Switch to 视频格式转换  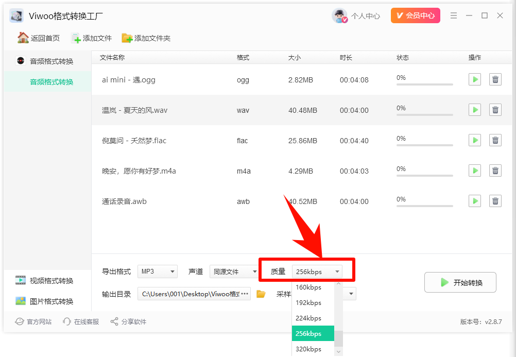[x=44, y=281]
